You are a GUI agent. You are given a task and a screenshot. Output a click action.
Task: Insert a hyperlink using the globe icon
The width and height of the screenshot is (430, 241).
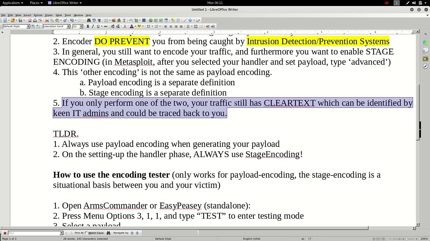click(150, 20)
